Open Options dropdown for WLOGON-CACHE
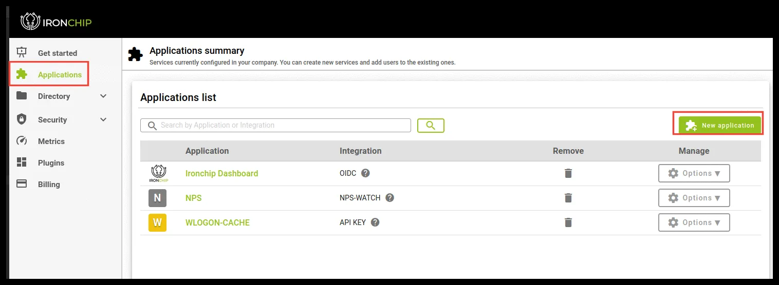Image resolution: width=779 pixels, height=285 pixels. coord(694,222)
